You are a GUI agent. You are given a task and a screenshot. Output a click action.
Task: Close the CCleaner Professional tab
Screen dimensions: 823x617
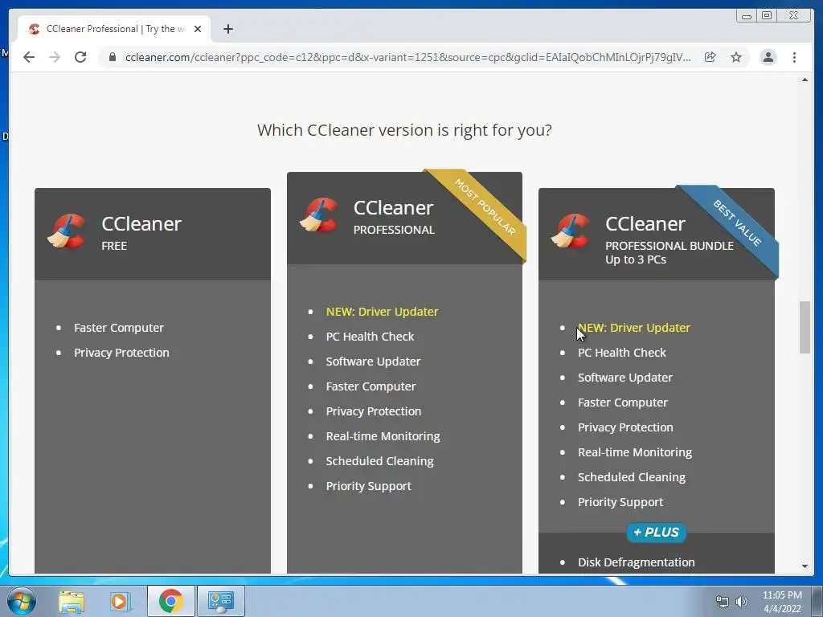198,29
